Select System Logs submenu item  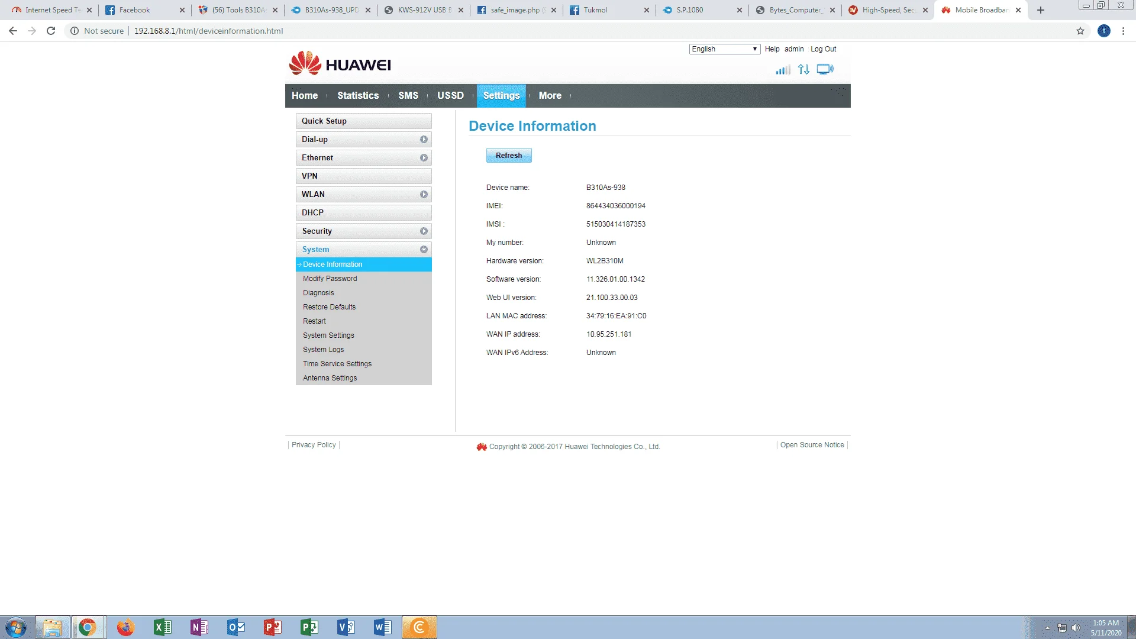[364, 350]
